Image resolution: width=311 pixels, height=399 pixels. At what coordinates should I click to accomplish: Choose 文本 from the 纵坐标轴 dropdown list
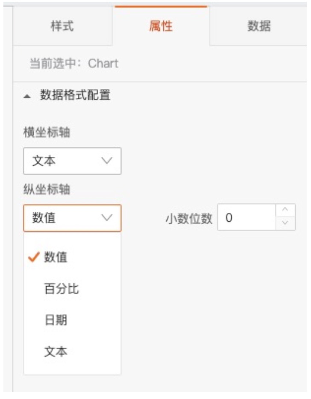click(56, 352)
